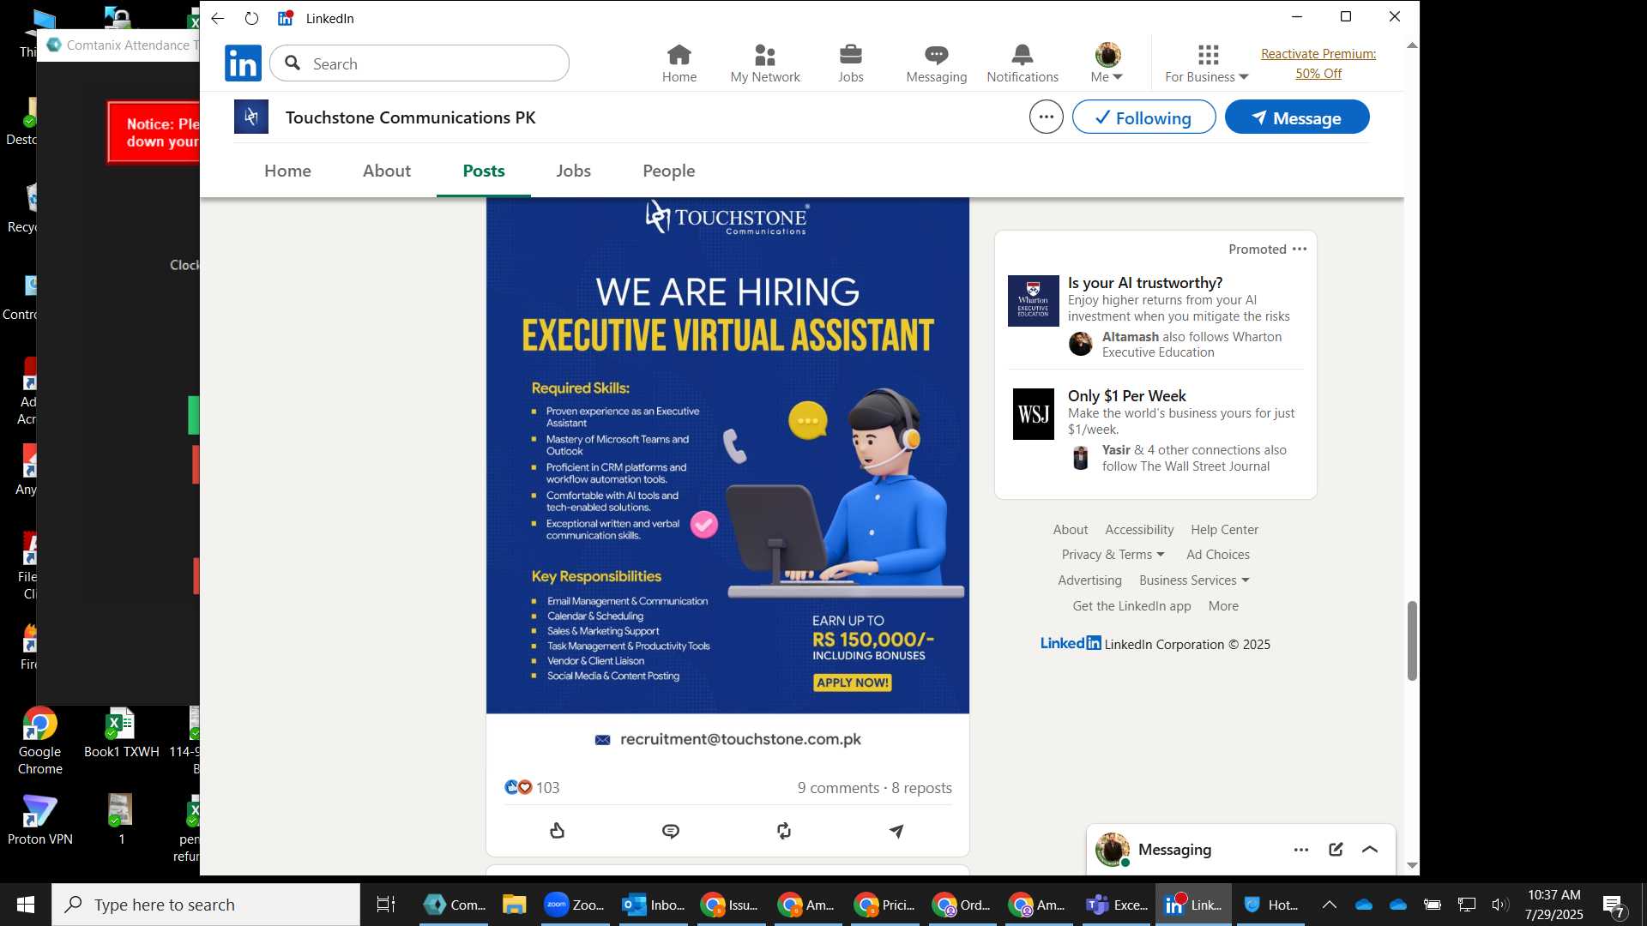Open Task View on taskbar

click(386, 905)
